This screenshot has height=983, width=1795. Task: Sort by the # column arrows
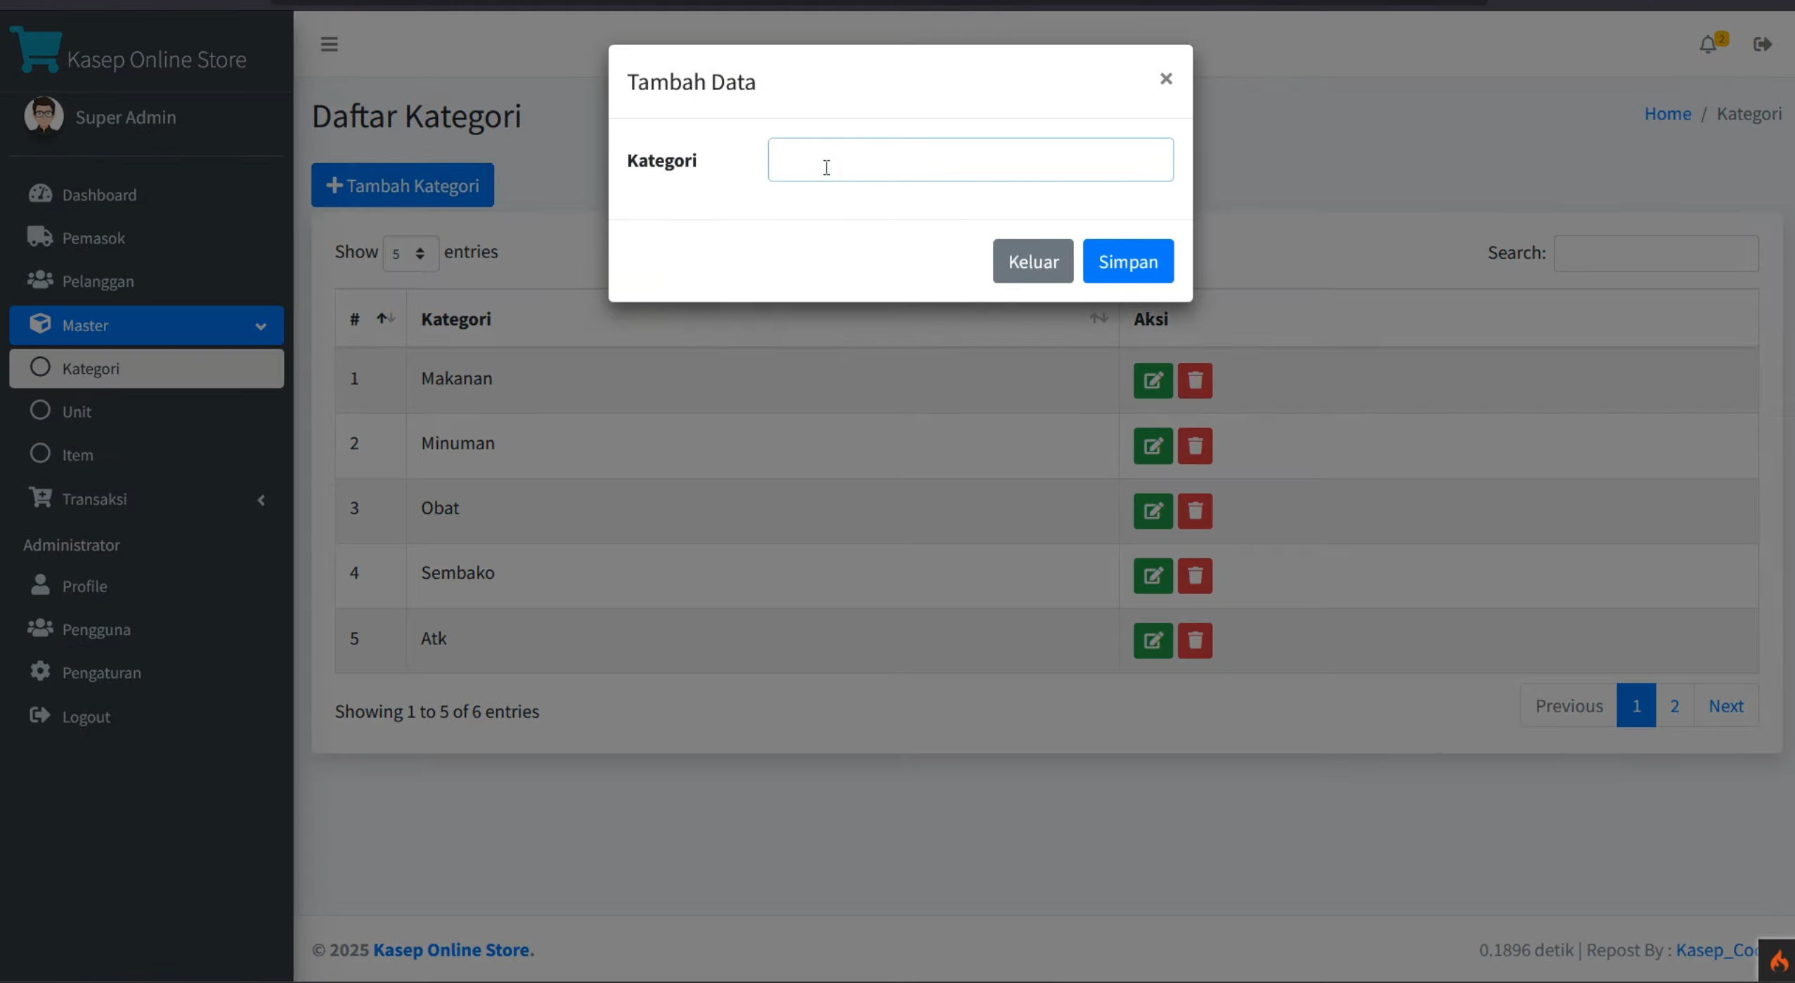pyautogui.click(x=385, y=319)
